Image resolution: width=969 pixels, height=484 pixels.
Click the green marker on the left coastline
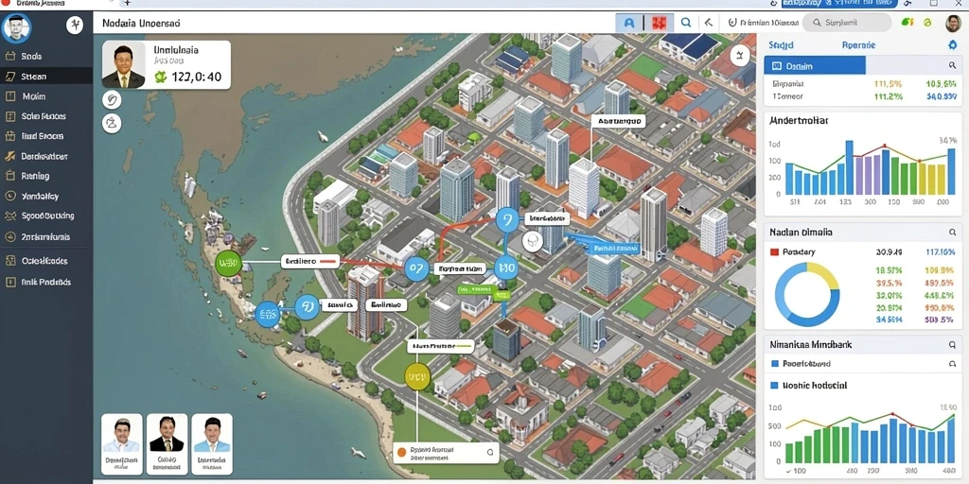[x=228, y=265]
